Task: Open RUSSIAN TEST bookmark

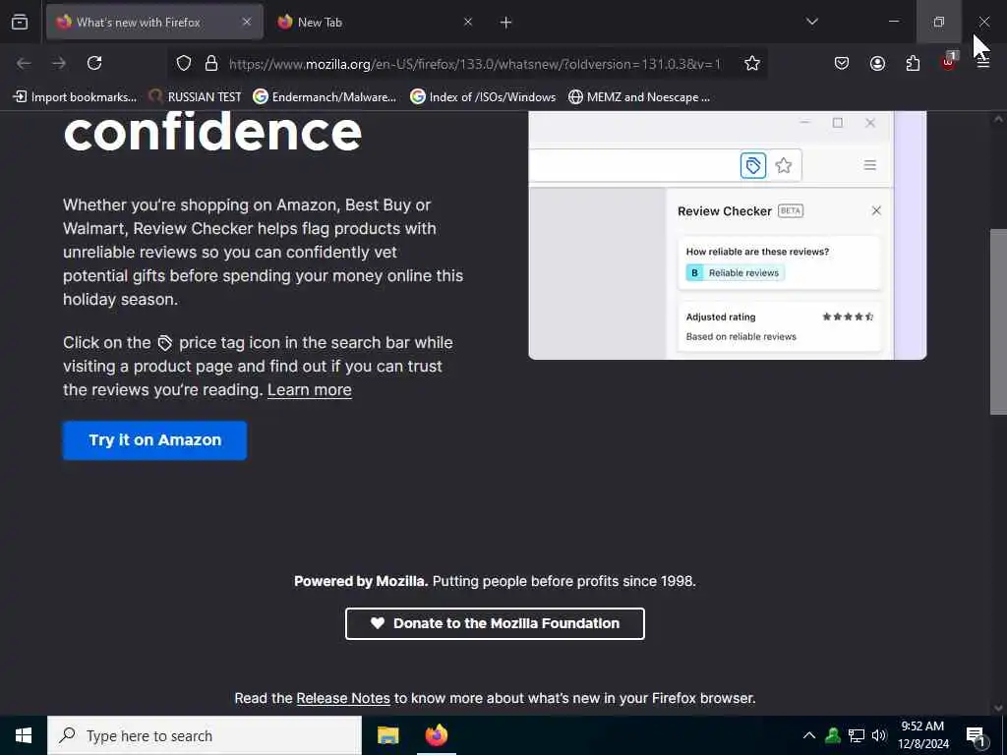Action: (195, 97)
